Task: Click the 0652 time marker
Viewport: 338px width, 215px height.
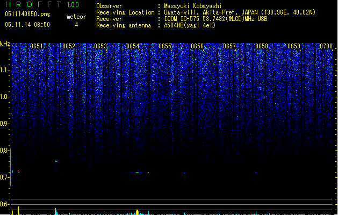Action: (69, 46)
